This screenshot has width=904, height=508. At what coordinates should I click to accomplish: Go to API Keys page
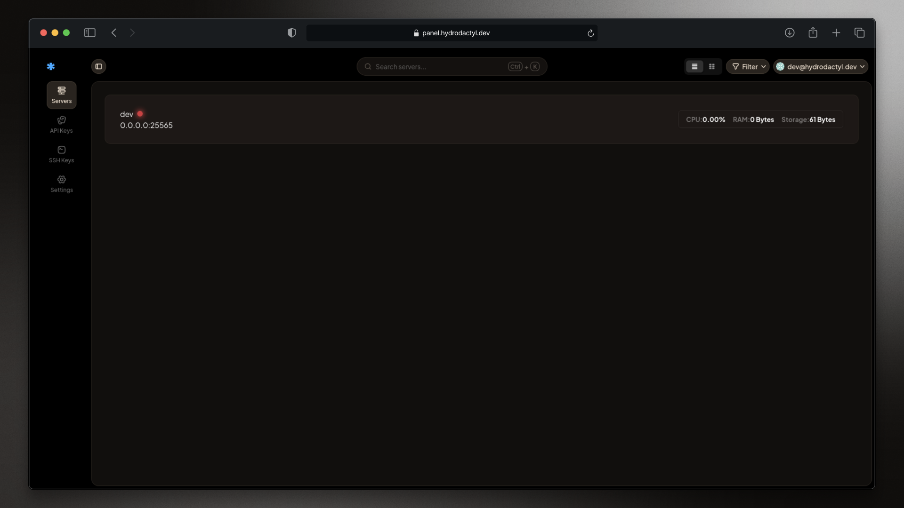tap(62, 125)
